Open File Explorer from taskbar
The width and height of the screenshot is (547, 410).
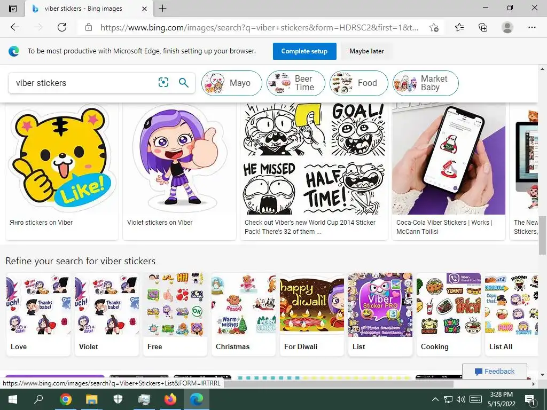pyautogui.click(x=92, y=399)
